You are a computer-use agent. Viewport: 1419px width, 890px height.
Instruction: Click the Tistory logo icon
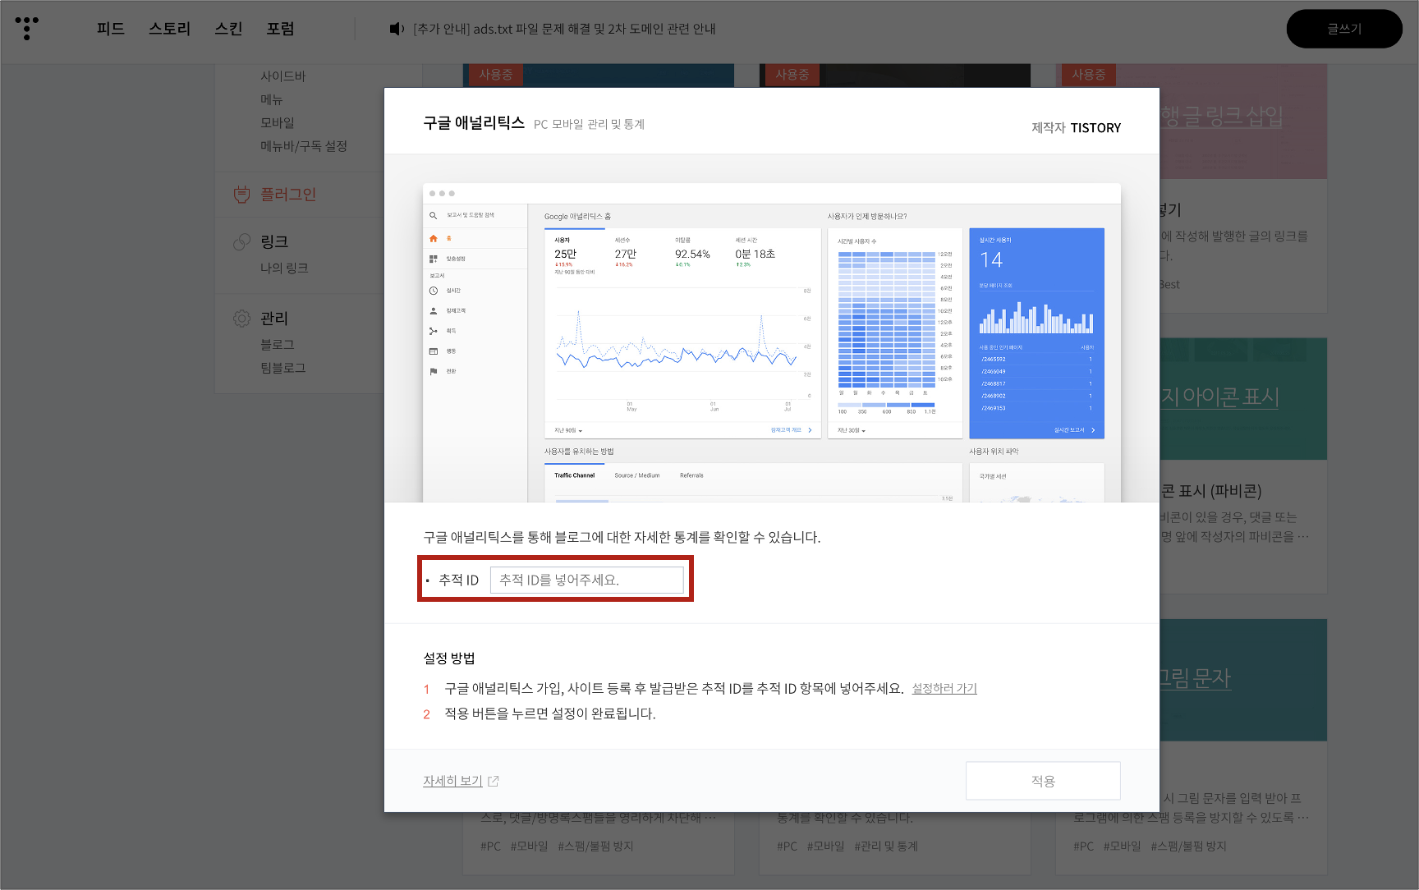click(x=27, y=28)
